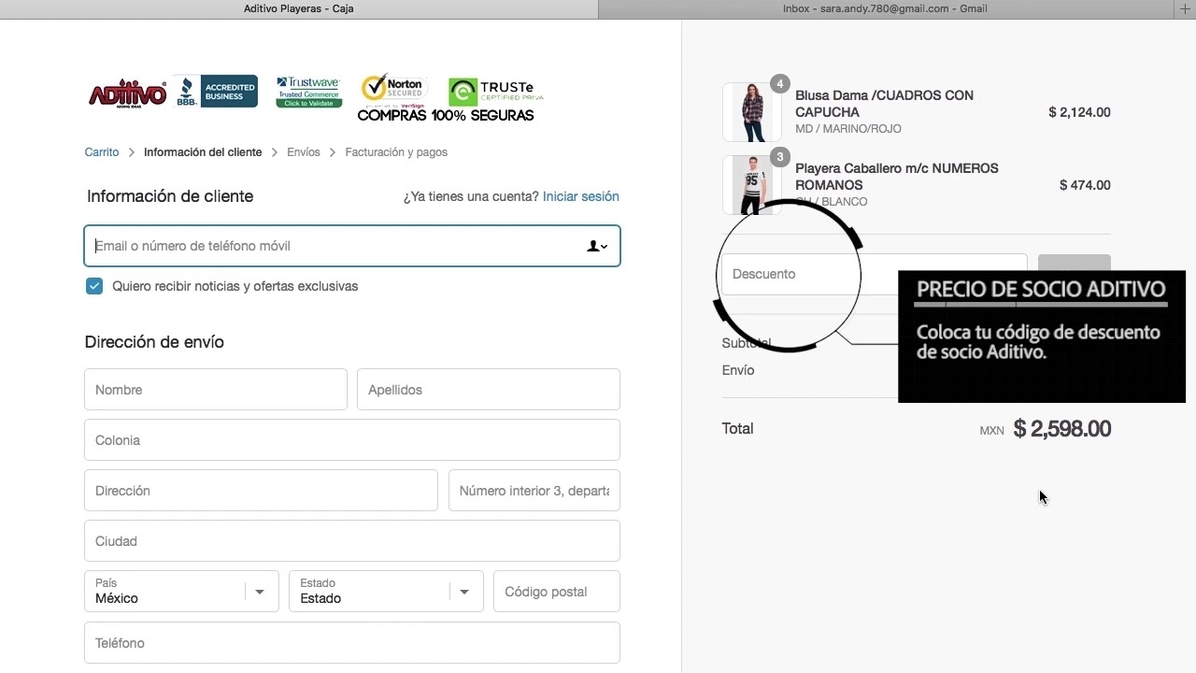1196x673 pixels.
Task: Open the País dropdown showing México
Action: coord(181,591)
